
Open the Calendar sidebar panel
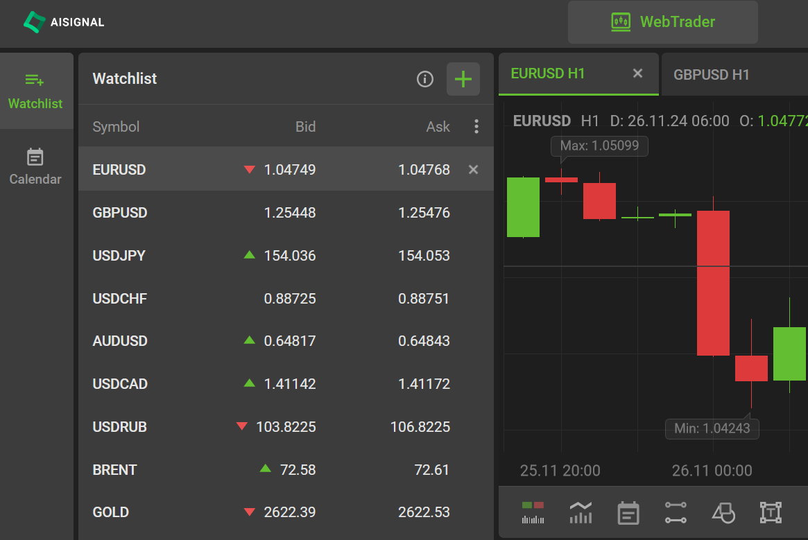[x=35, y=167]
